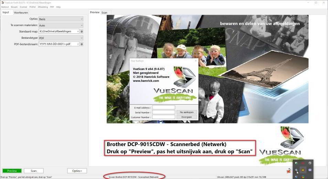Expand the Bestandstype dropdown showing PDF

61,38
